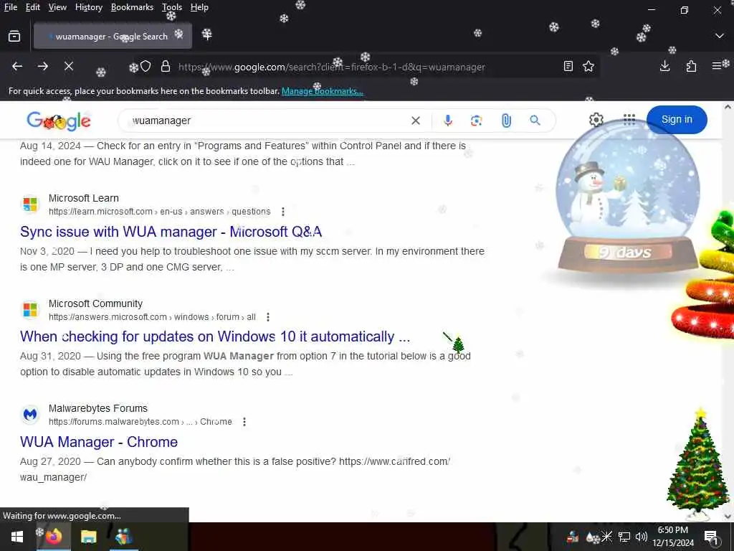The image size is (734, 551).
Task: Open forums.malwarebytes.com breadcrumb URL
Action: pos(140,422)
